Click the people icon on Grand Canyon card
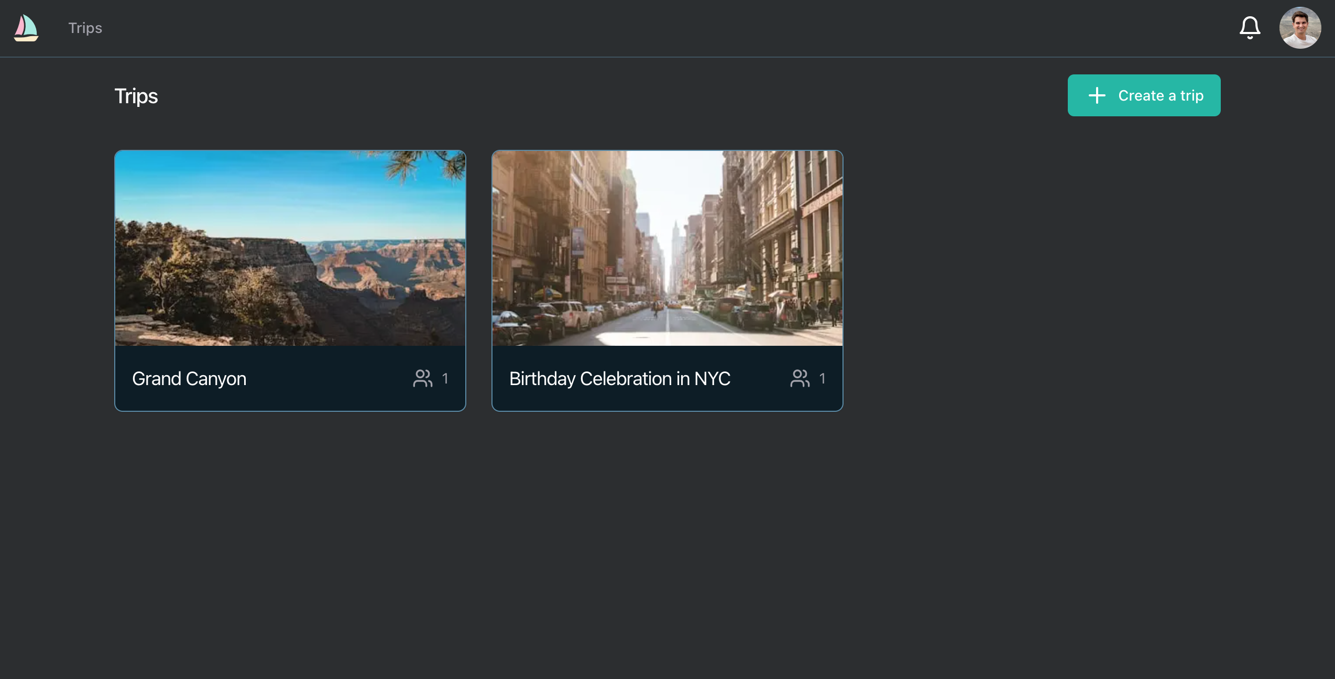Screen dimensions: 1335x679 (423, 378)
